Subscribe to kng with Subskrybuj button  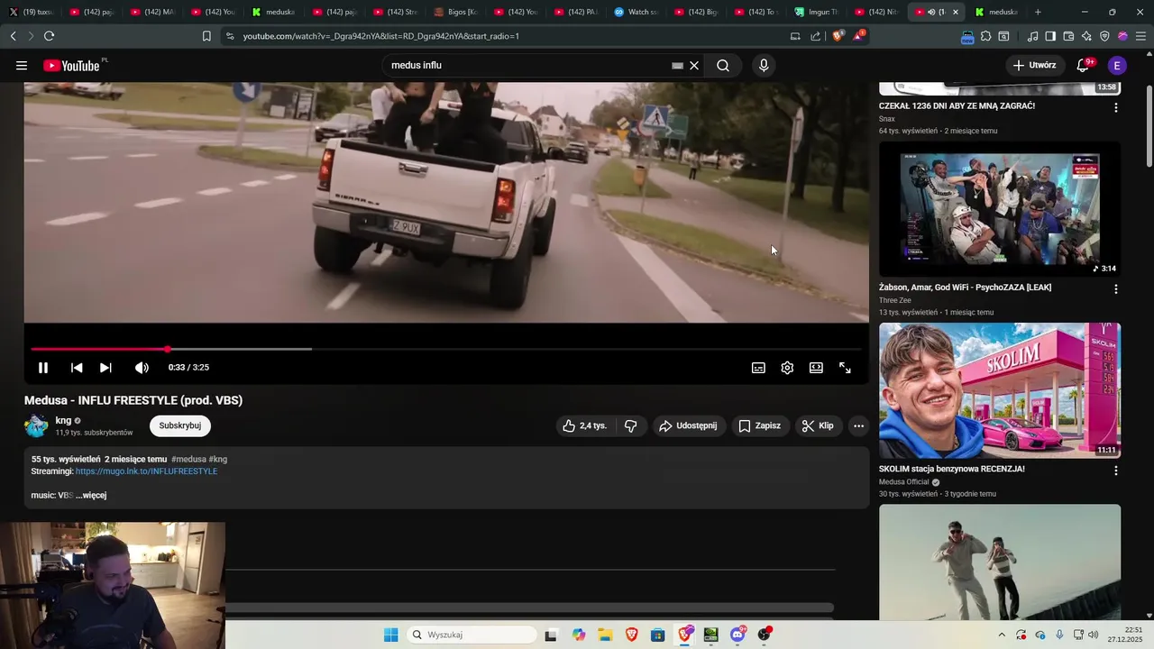click(180, 425)
